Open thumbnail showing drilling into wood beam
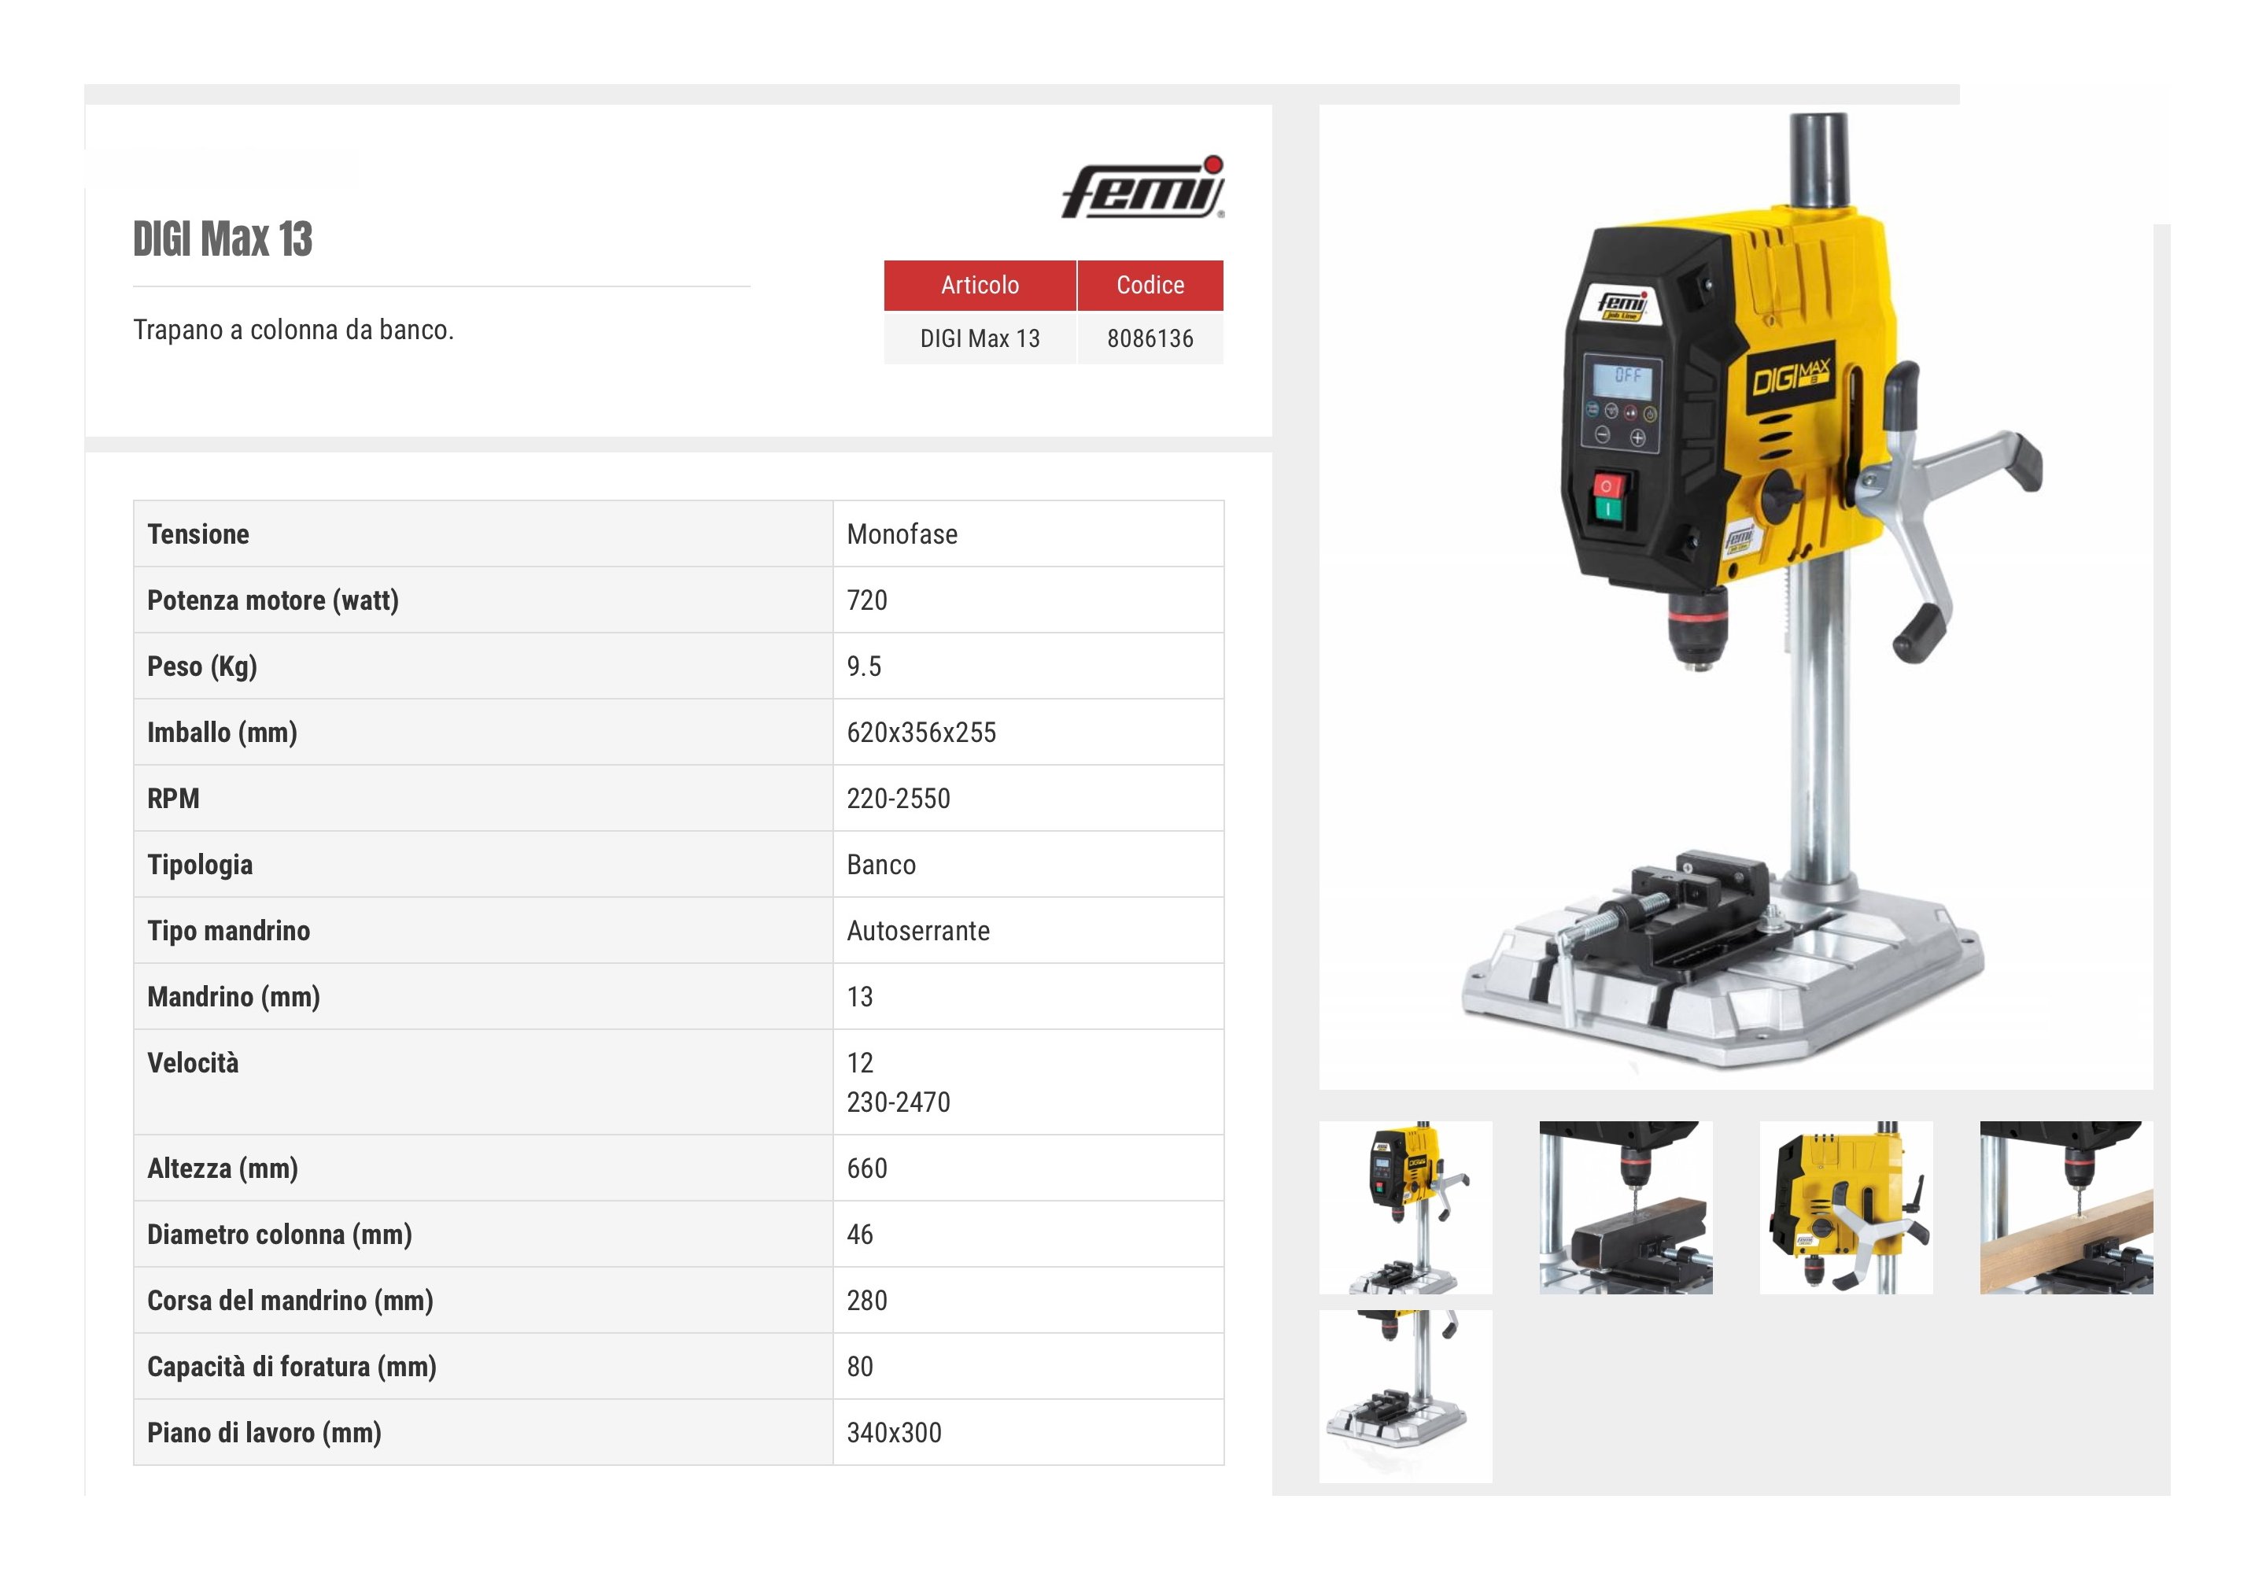The width and height of the screenshot is (2255, 1580). point(2065,1207)
